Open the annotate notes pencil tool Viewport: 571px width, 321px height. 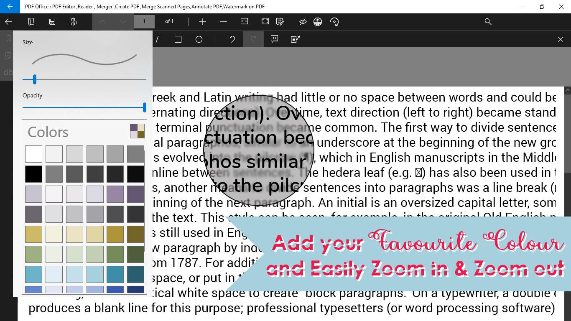[x=280, y=22]
